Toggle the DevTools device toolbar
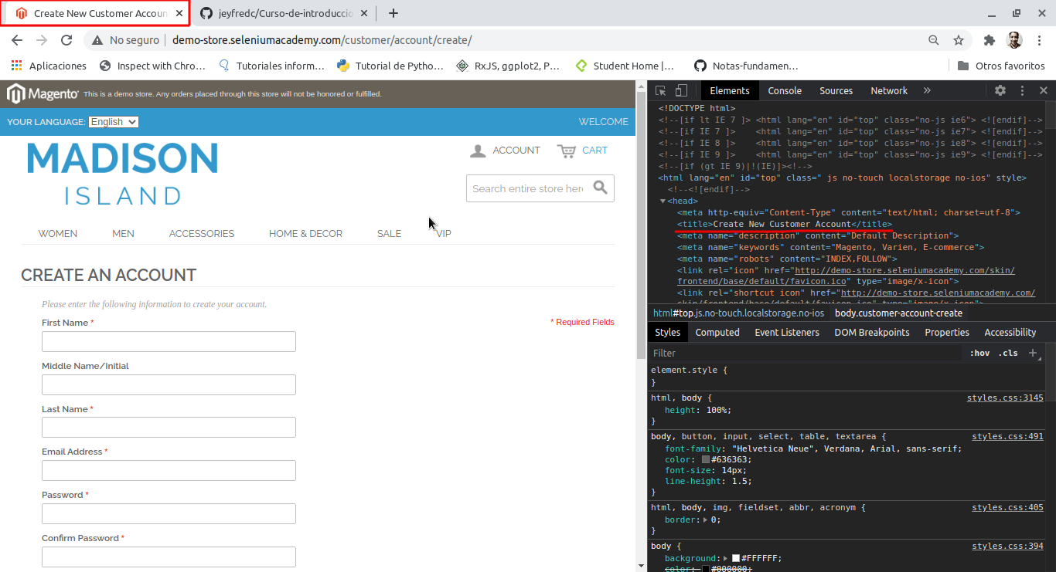The width and height of the screenshot is (1056, 572). (681, 90)
